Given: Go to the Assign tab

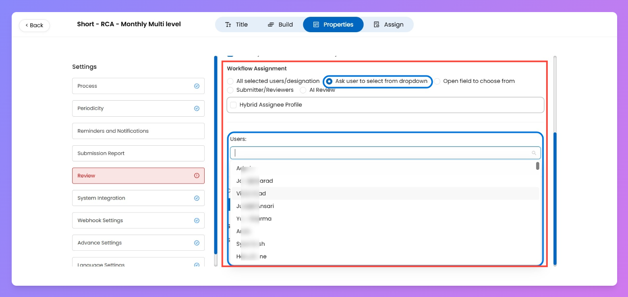Looking at the screenshot, I should (389, 25).
